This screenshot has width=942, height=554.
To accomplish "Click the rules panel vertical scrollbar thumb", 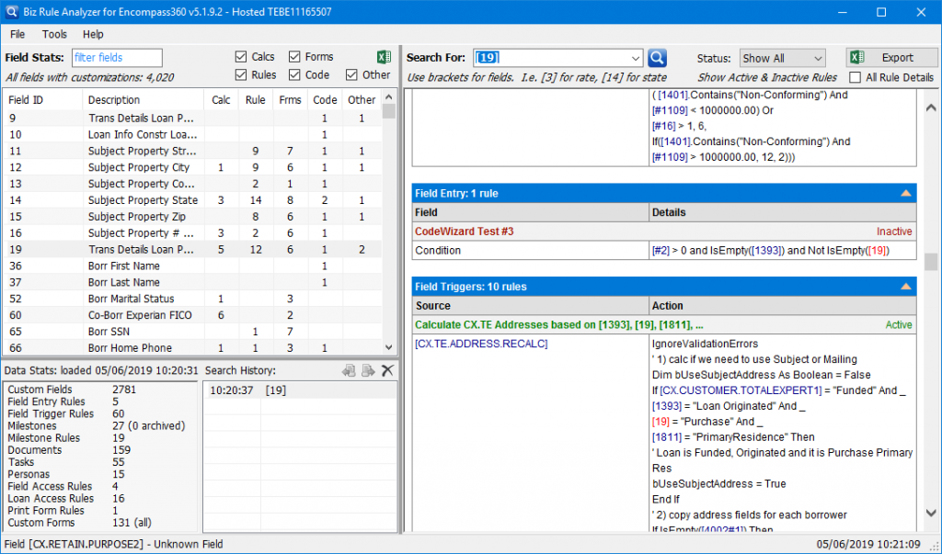I will pyautogui.click(x=931, y=261).
